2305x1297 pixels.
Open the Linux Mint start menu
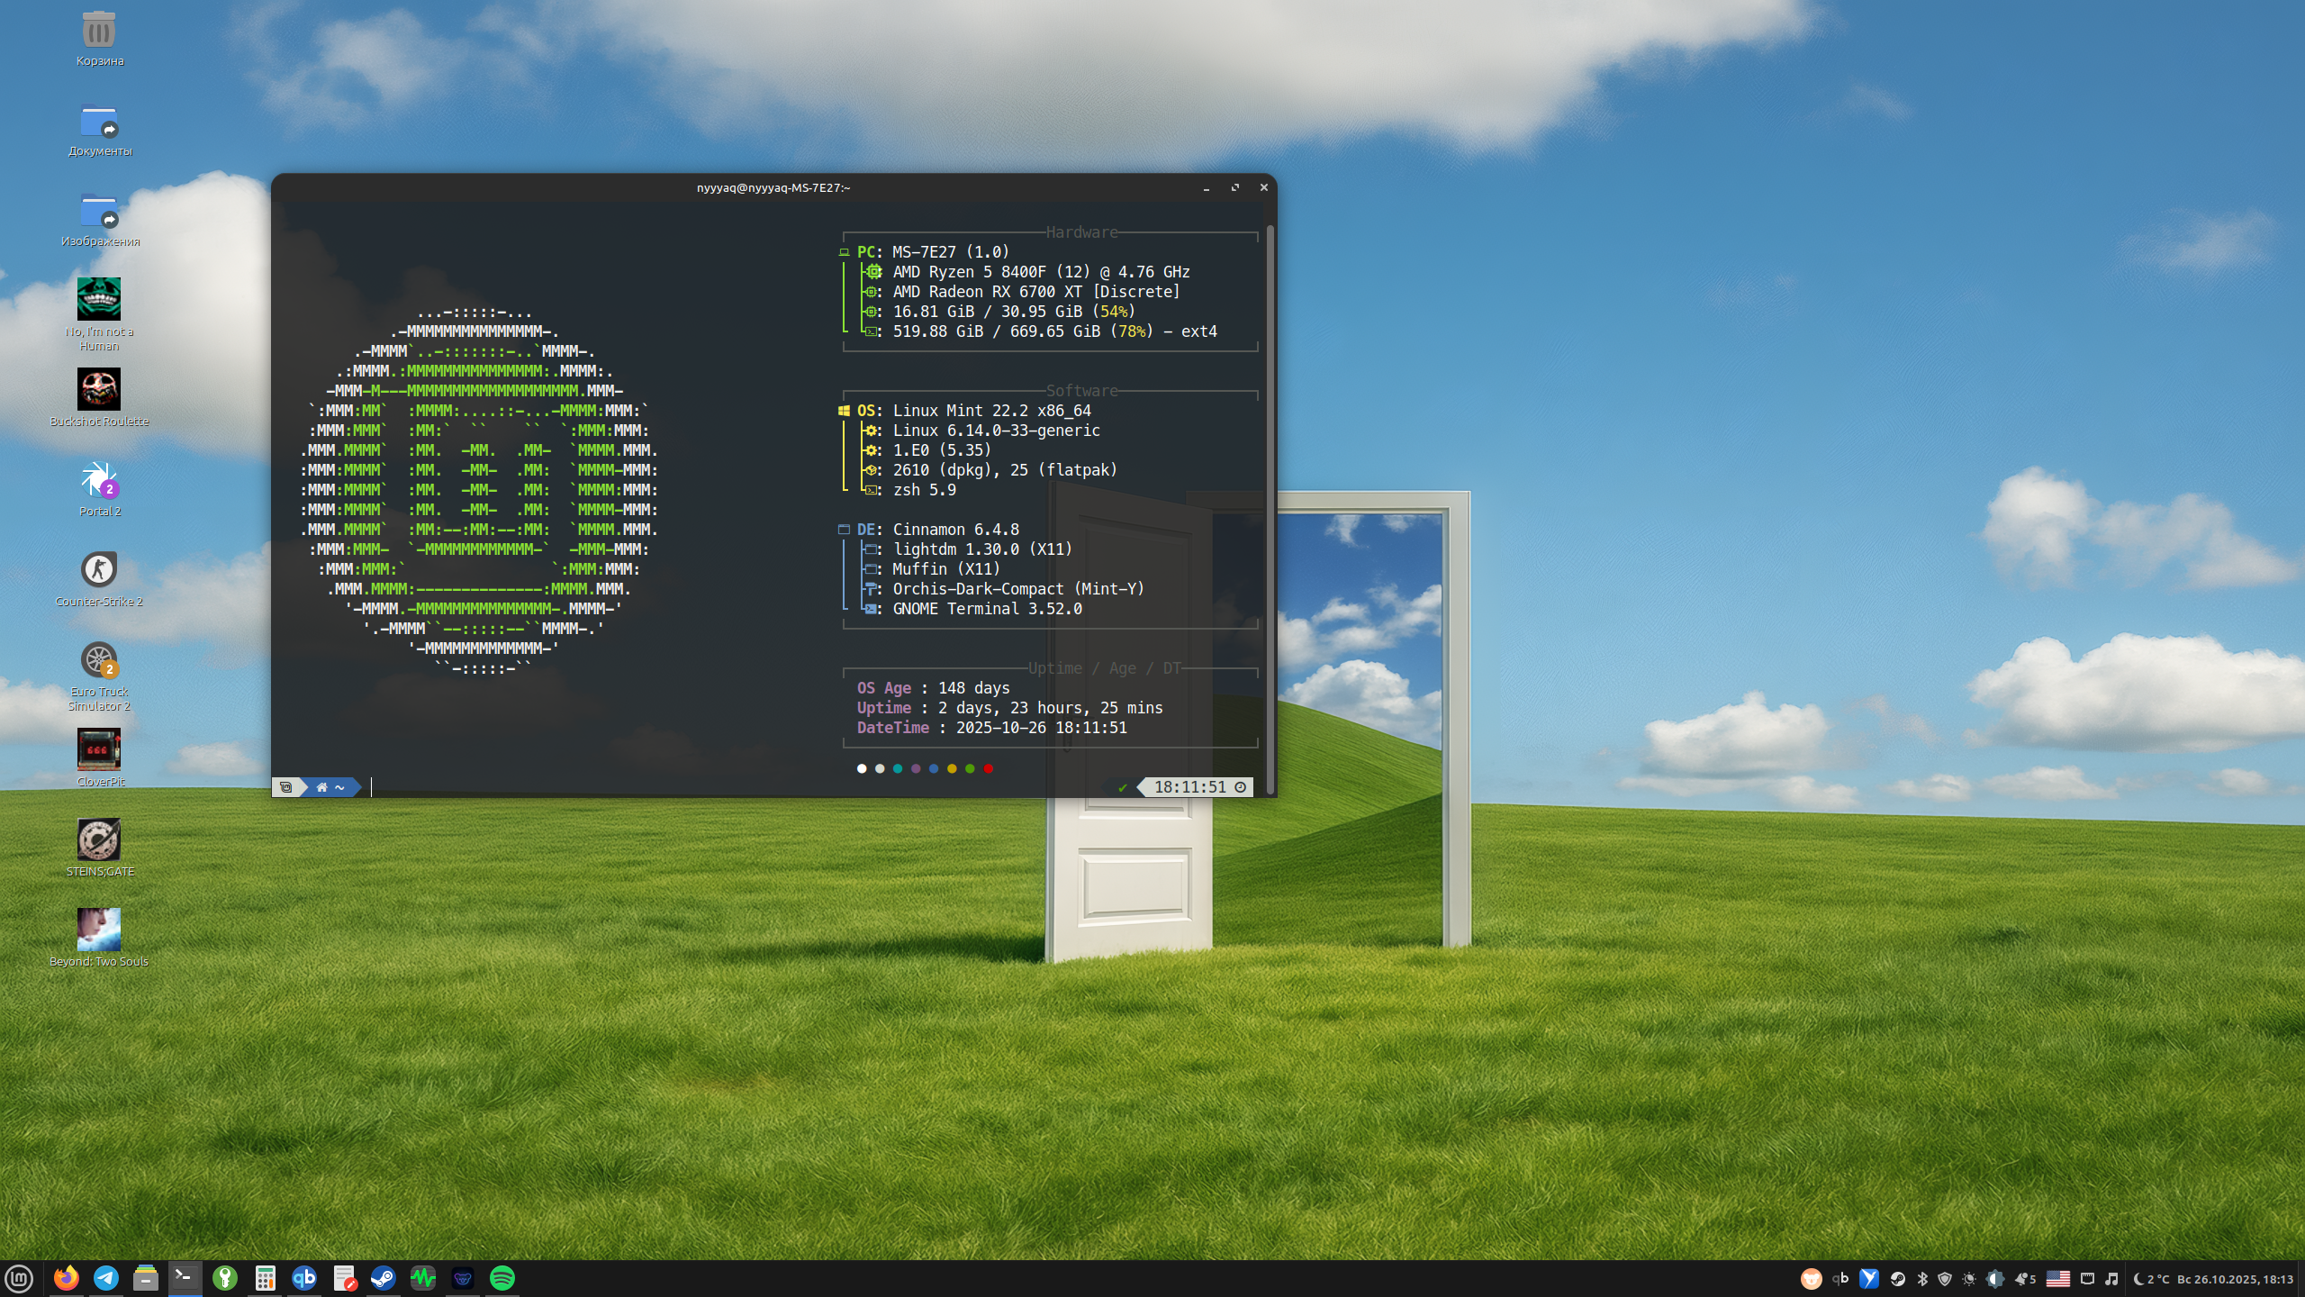click(x=19, y=1278)
